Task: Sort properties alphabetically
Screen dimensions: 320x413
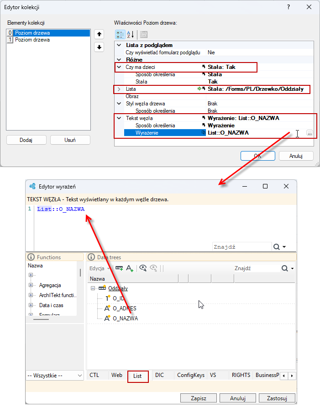Action: tap(131, 34)
